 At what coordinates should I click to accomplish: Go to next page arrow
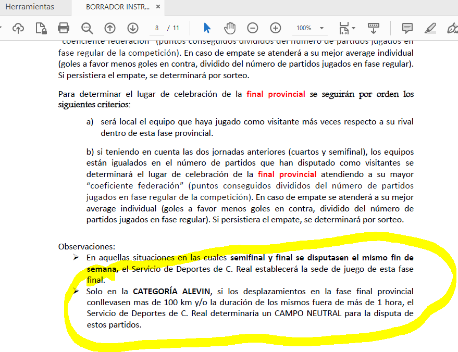click(133, 28)
